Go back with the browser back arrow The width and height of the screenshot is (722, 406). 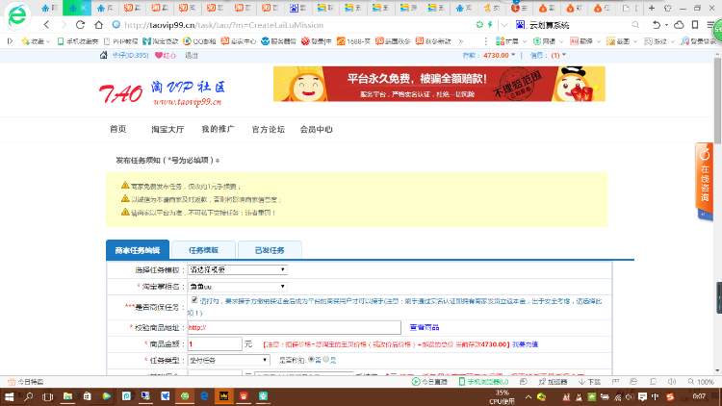[x=46, y=25]
